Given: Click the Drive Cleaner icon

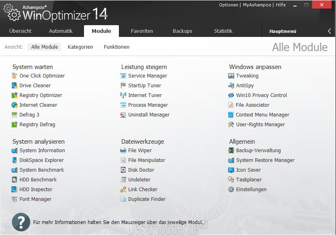Looking at the screenshot, I should [x=14, y=85].
